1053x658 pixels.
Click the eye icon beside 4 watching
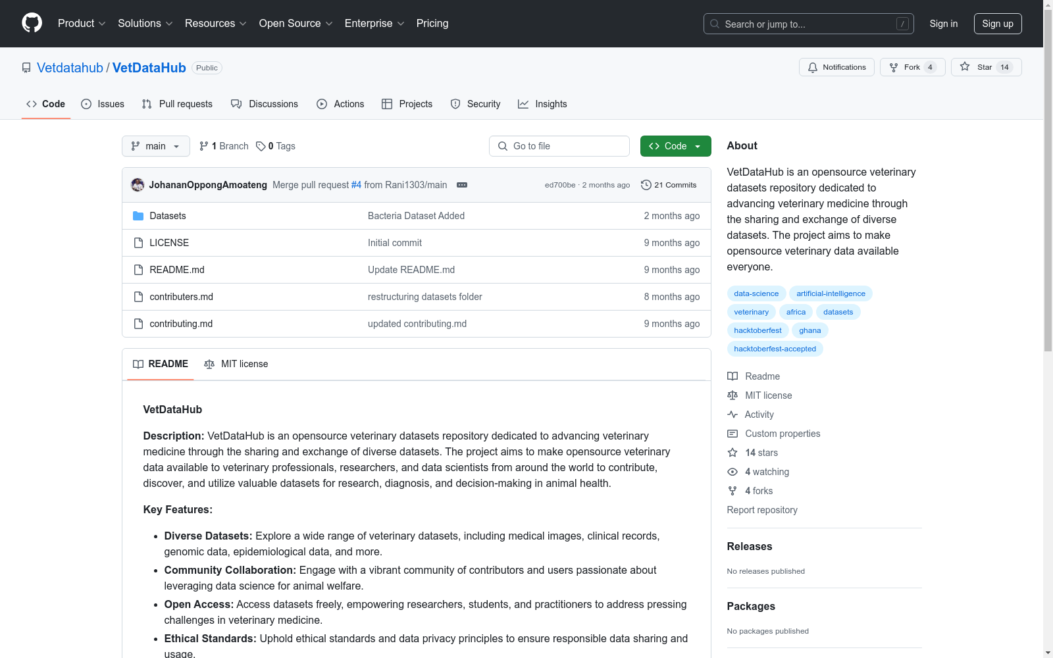click(x=732, y=472)
